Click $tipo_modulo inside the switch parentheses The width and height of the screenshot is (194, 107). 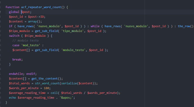(x=35, y=36)
